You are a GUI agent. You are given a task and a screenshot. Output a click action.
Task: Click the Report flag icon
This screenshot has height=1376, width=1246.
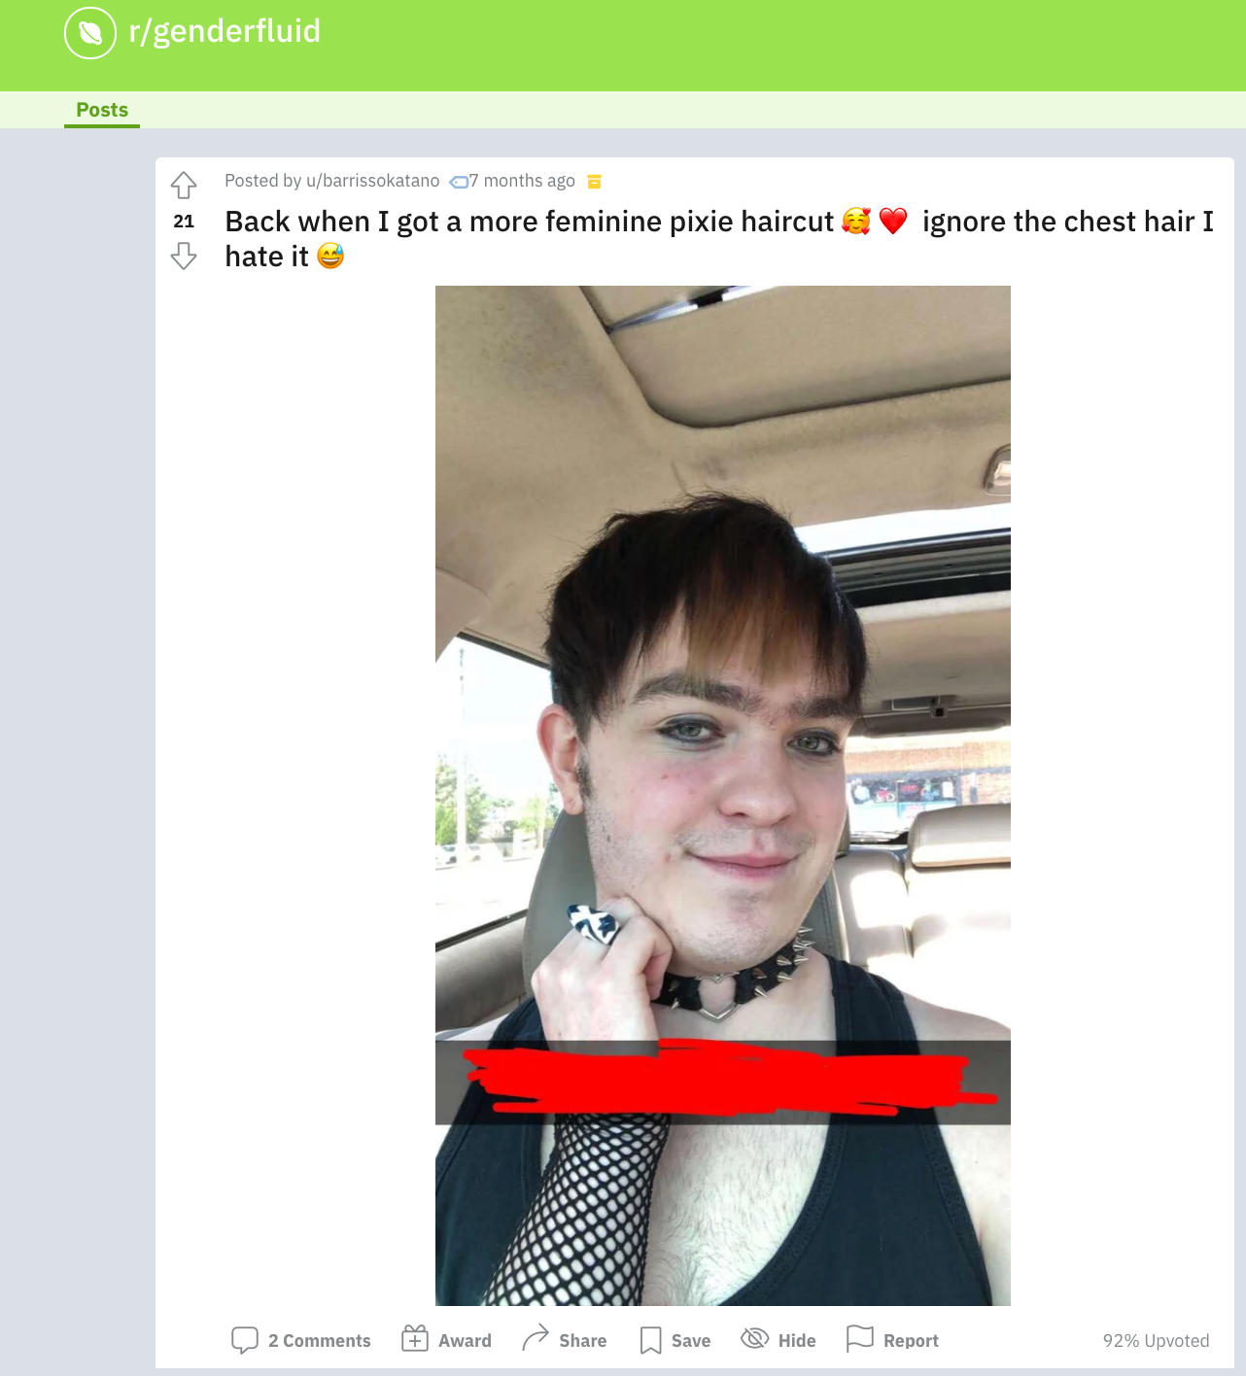[860, 1339]
